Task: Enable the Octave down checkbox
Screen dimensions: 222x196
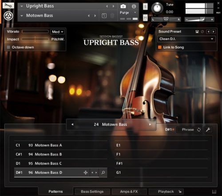Action: click(x=8, y=47)
